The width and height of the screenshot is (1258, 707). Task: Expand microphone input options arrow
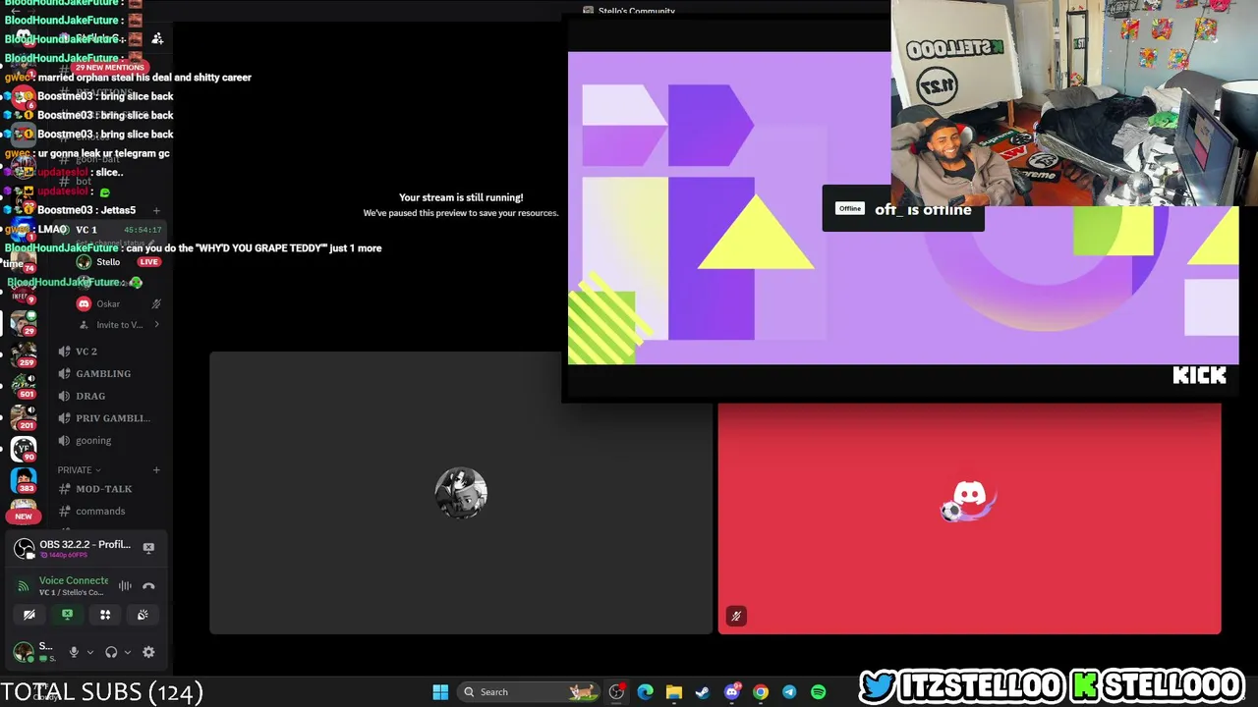(x=90, y=652)
